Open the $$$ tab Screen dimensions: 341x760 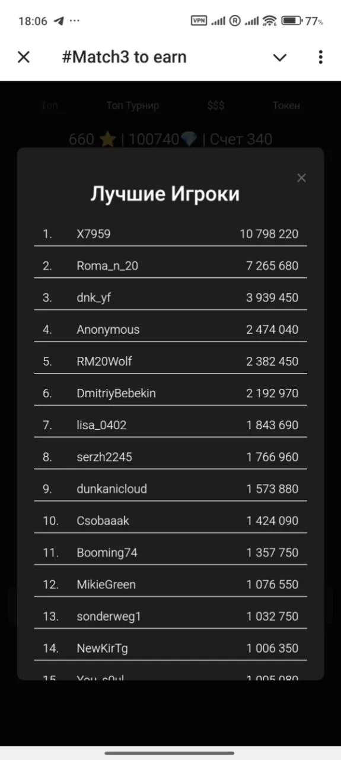point(216,106)
